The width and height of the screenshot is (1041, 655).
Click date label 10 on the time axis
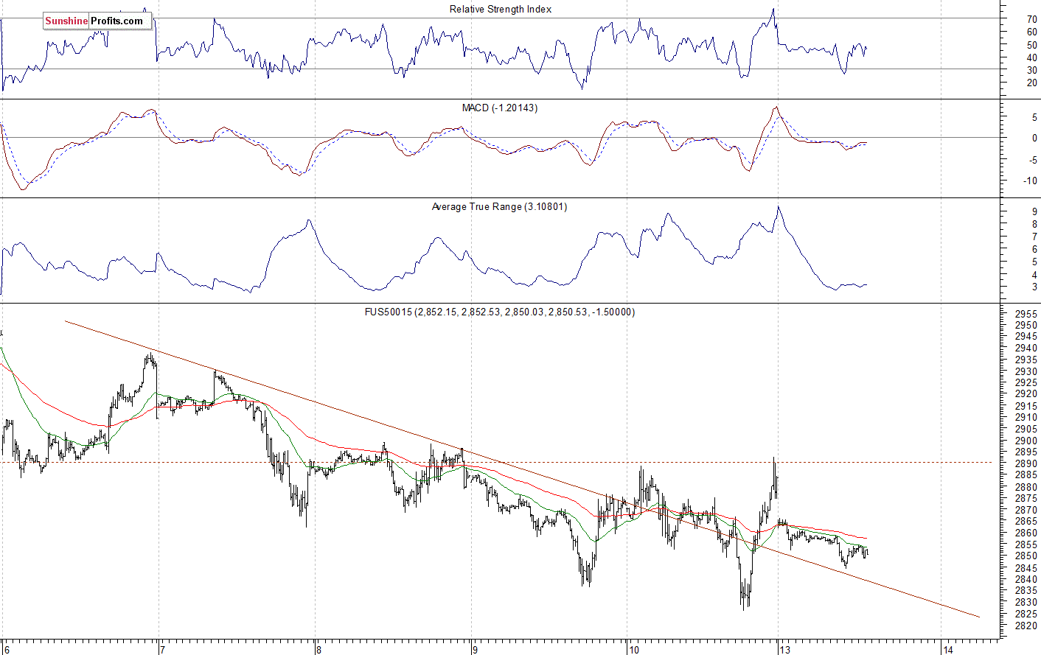tap(633, 649)
